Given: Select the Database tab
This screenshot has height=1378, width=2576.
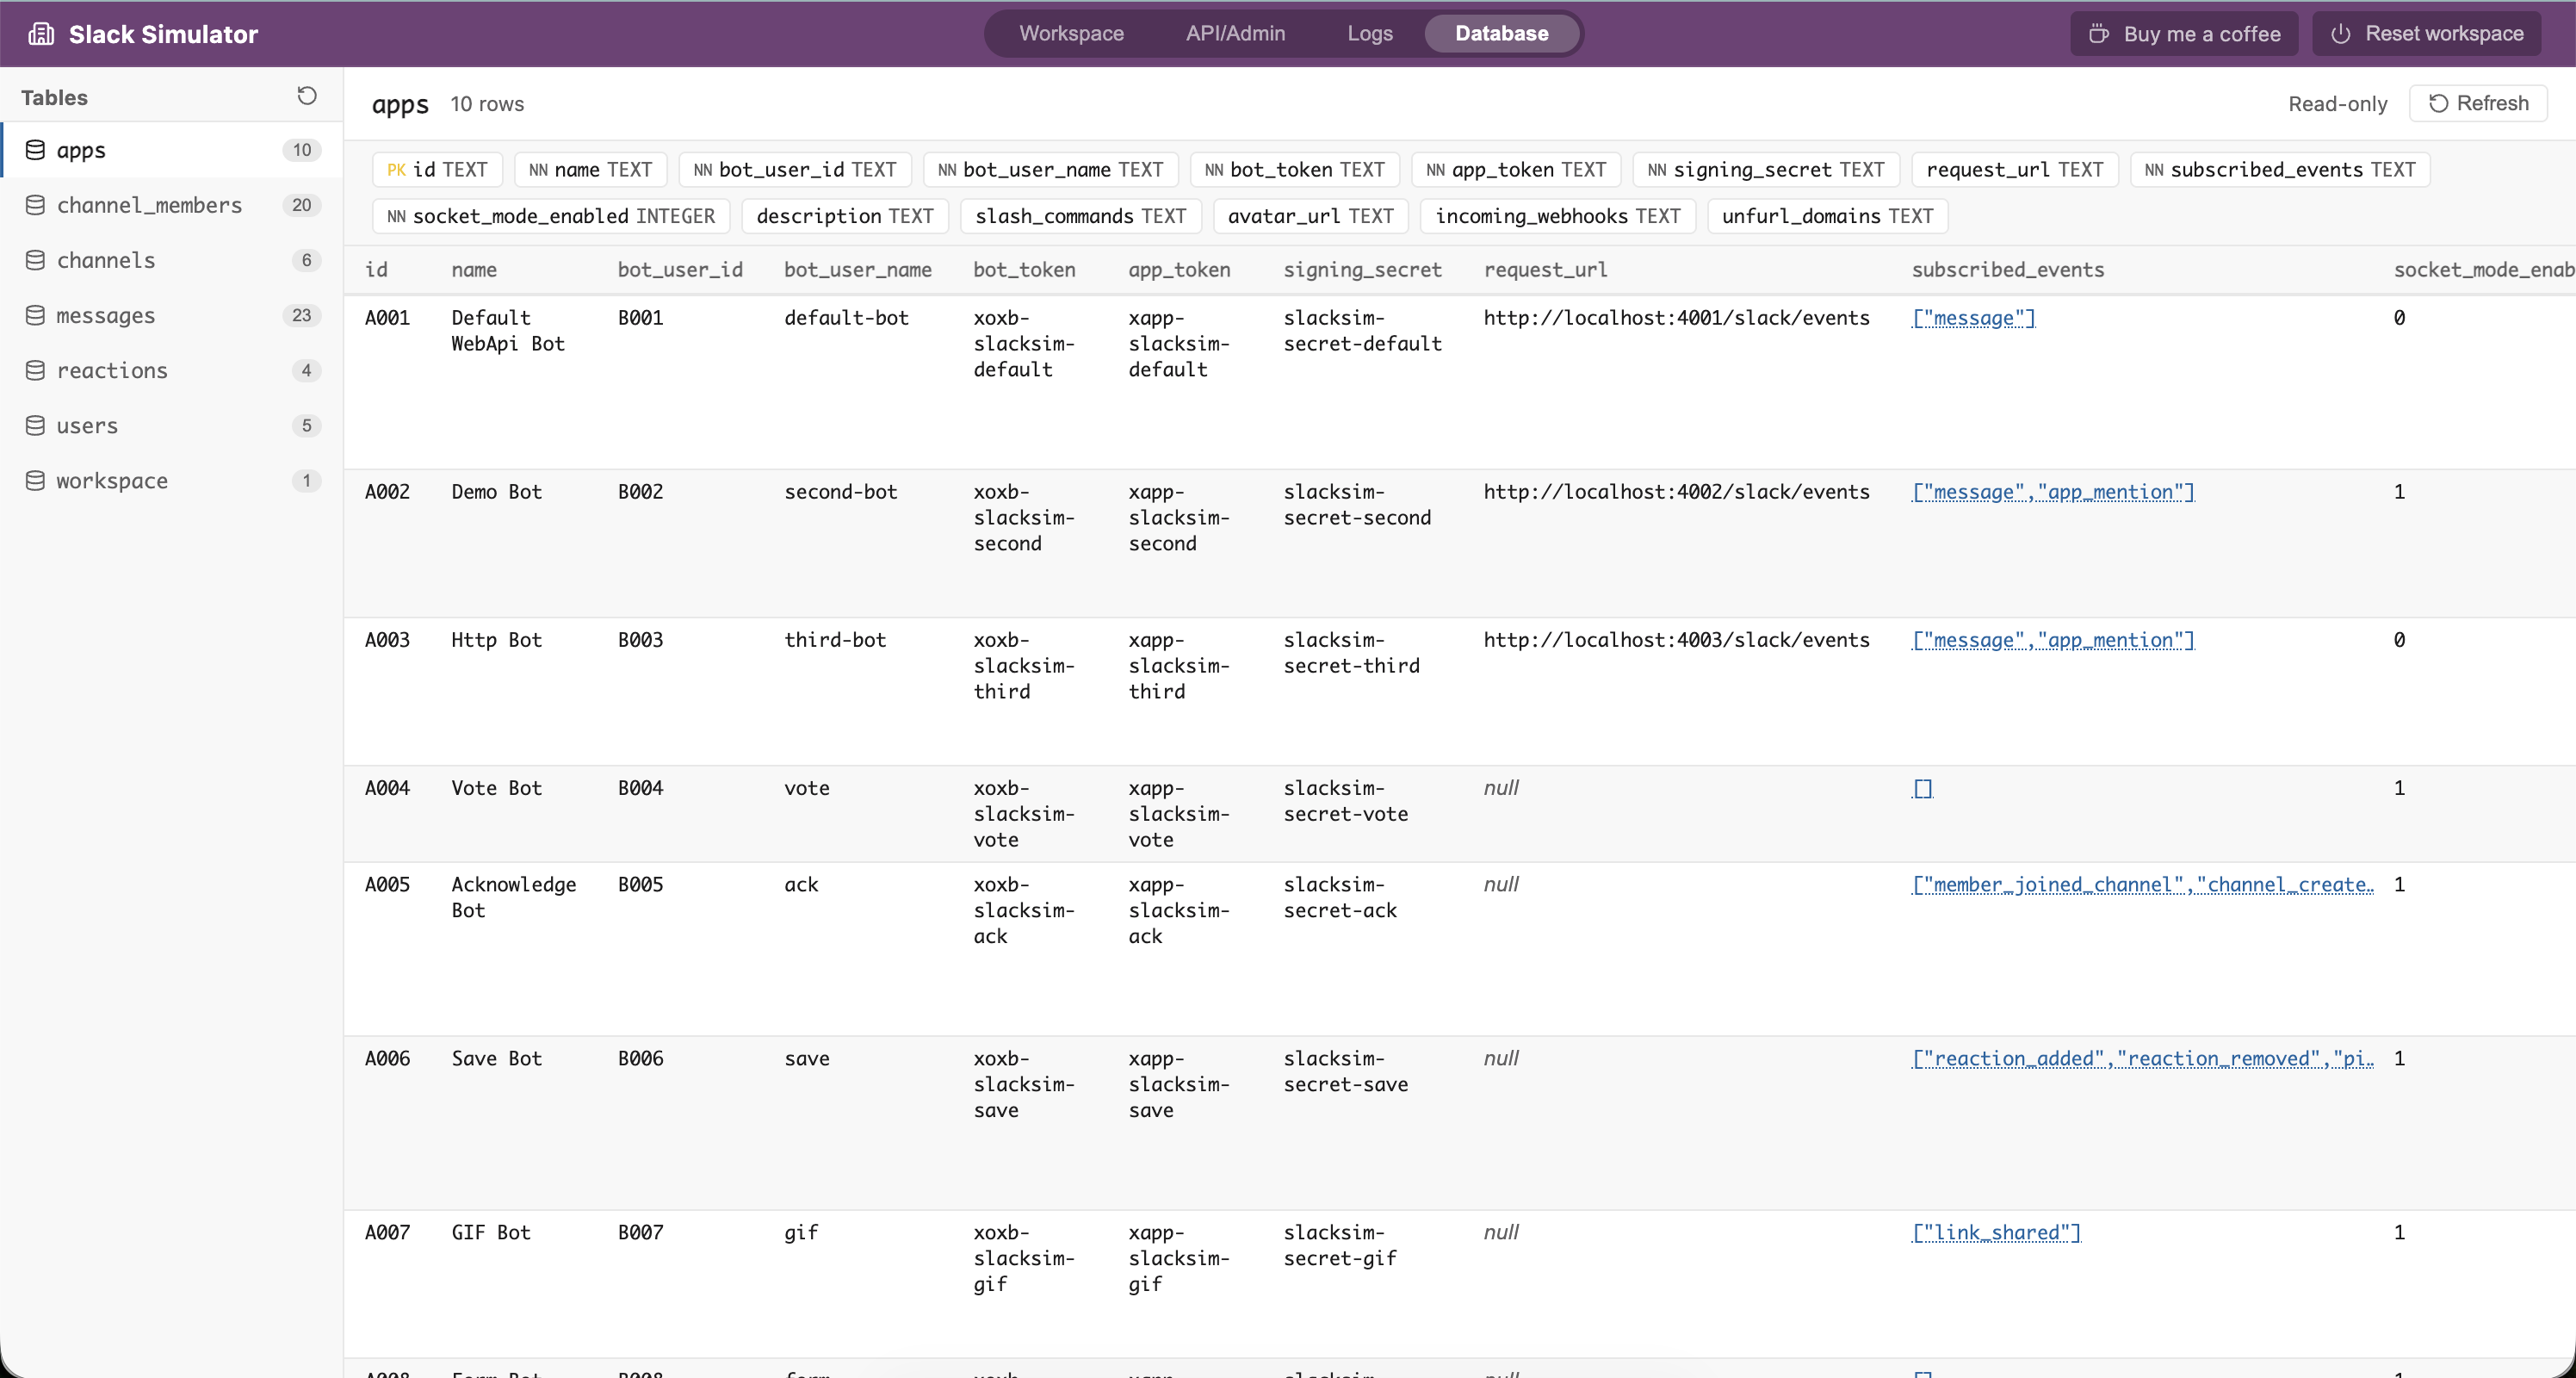Looking at the screenshot, I should pyautogui.click(x=1502, y=33).
